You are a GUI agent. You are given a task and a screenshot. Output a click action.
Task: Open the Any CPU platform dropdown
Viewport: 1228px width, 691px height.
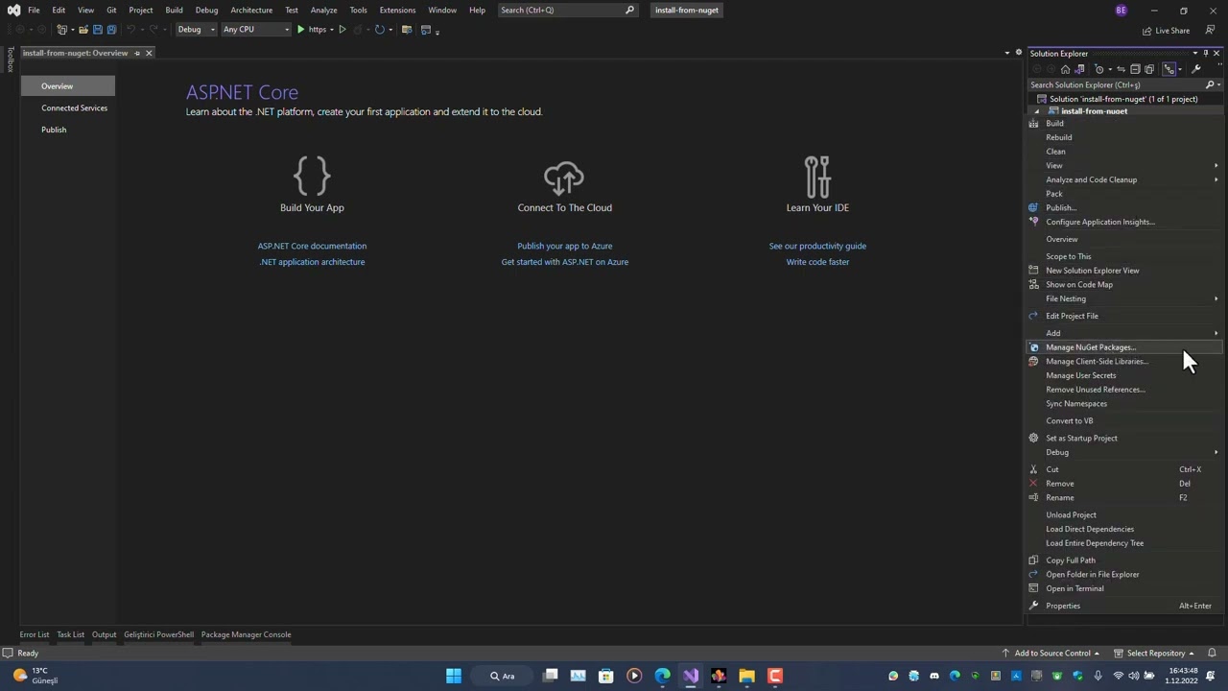(x=255, y=30)
